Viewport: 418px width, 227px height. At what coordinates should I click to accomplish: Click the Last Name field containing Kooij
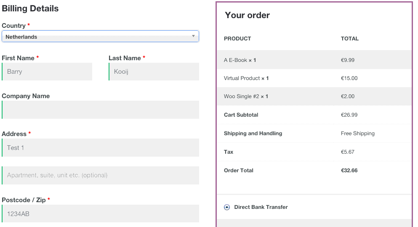(154, 72)
